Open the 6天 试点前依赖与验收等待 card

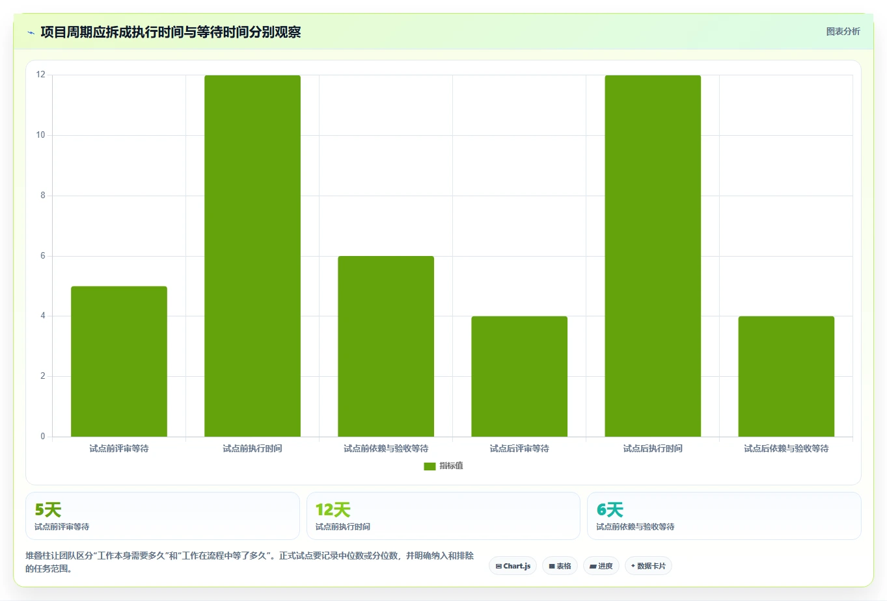pyautogui.click(x=724, y=516)
